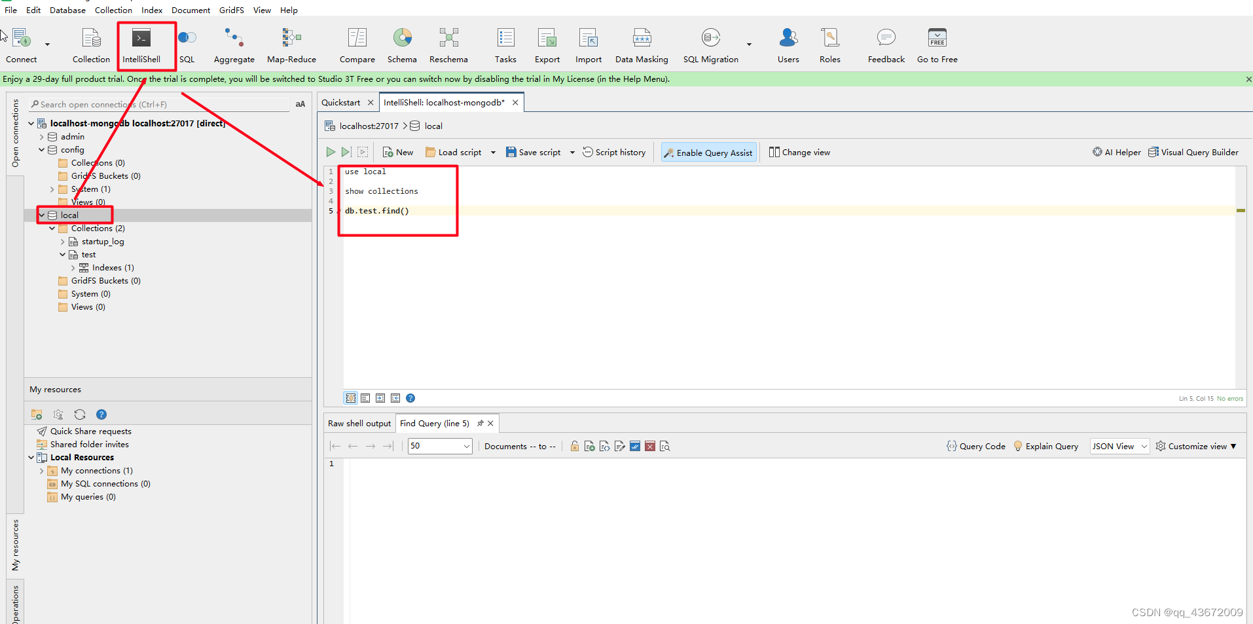
Task: Click the Query Code button
Action: (x=975, y=446)
